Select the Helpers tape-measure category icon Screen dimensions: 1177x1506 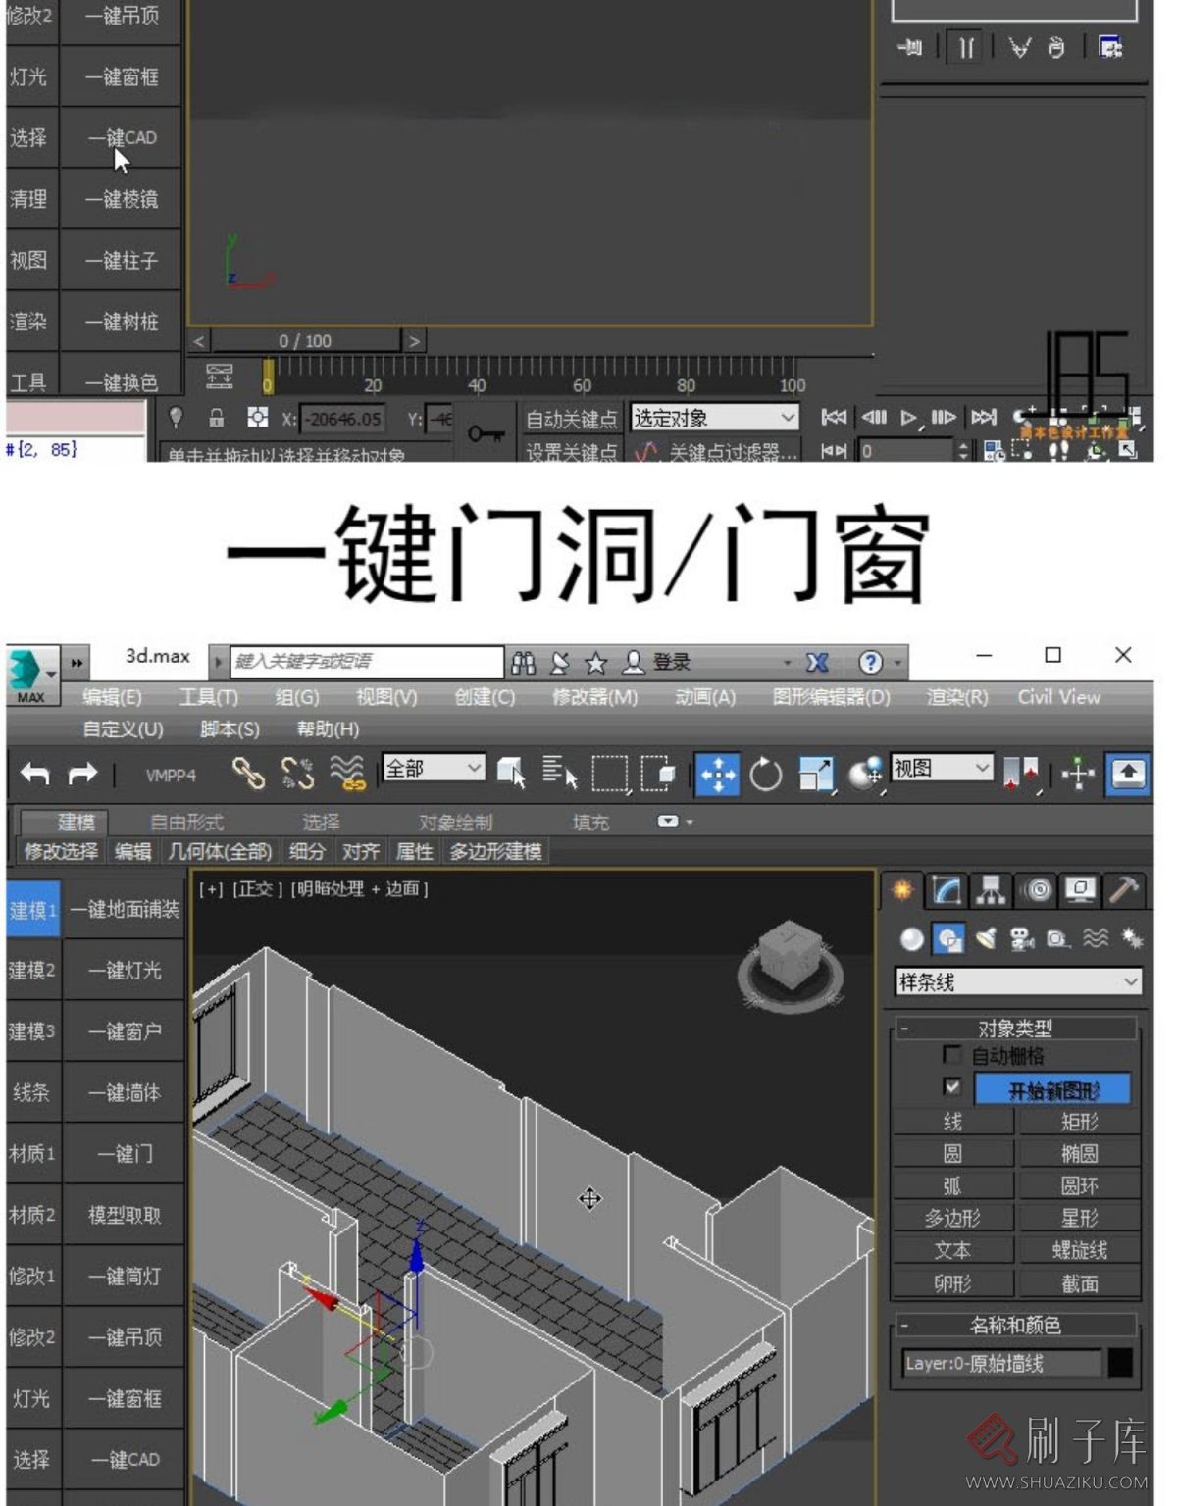click(x=1058, y=939)
